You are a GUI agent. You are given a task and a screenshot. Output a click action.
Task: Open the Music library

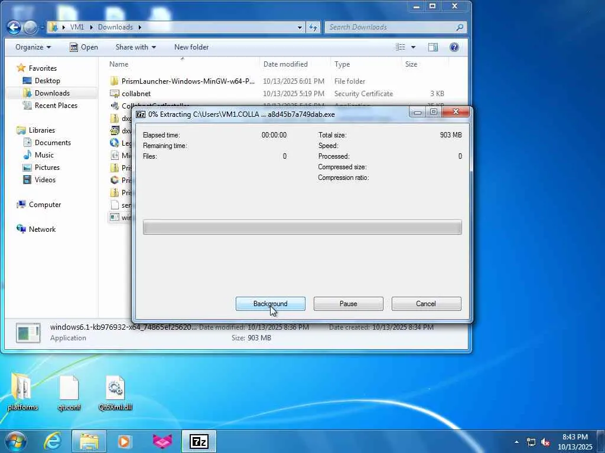coord(38,155)
